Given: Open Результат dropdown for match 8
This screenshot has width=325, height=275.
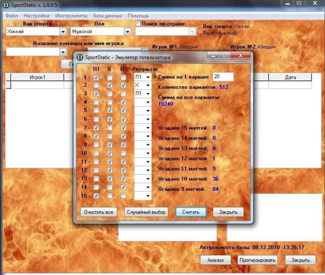Looking at the screenshot, I should click(148, 136).
